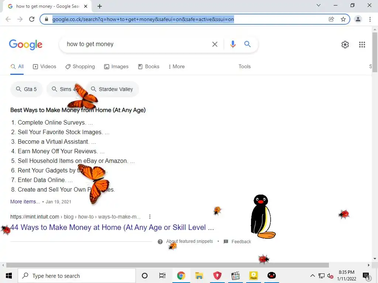Clear the search box text

point(214,44)
